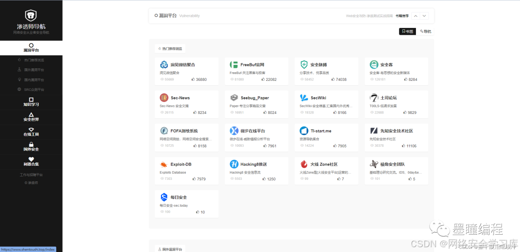Click Exploits Database description text
Screen dimensions: 520x252
(x=173, y=173)
